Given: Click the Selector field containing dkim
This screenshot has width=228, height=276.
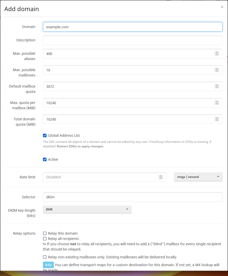Looking at the screenshot, I should pyautogui.click(x=132, y=197).
